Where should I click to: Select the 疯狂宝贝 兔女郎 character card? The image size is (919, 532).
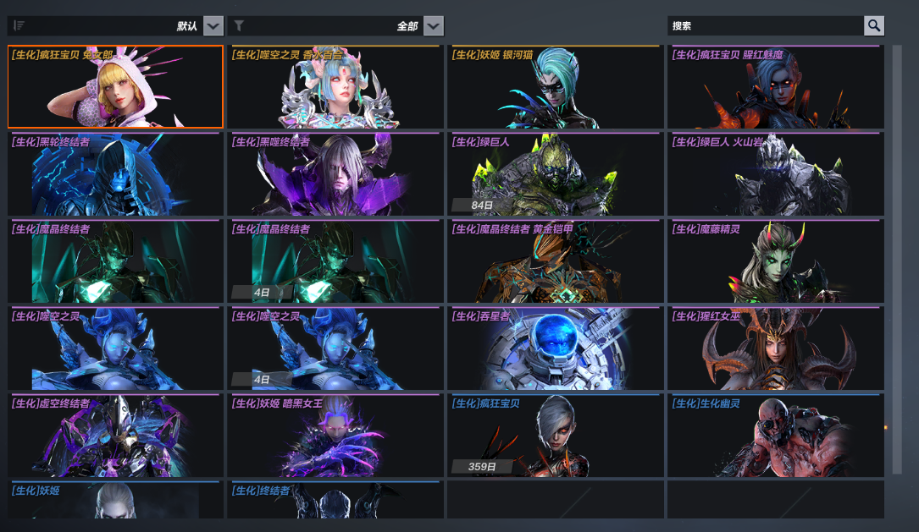click(115, 86)
